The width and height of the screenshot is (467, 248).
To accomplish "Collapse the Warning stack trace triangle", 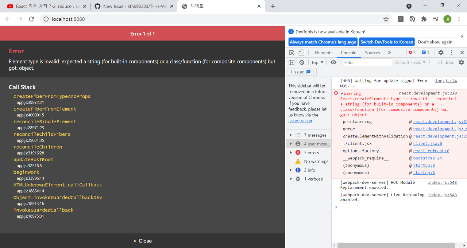I will pyautogui.click(x=342, y=94).
